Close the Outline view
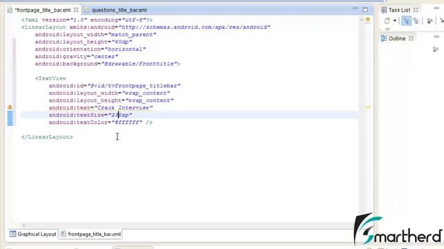 point(411,39)
